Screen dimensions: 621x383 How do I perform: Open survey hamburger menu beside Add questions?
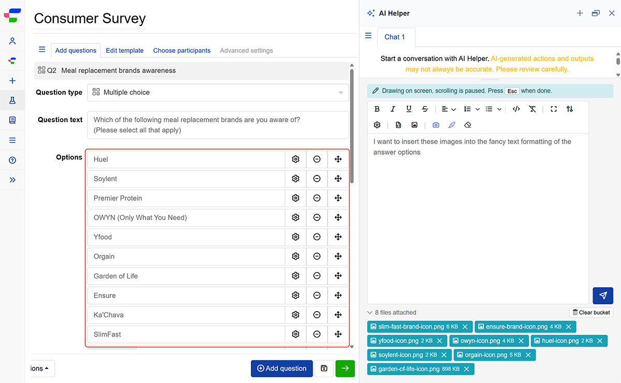[x=42, y=50]
